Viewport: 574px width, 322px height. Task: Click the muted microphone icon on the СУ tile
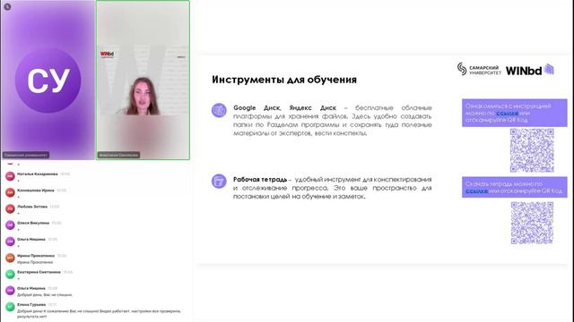click(x=7, y=6)
